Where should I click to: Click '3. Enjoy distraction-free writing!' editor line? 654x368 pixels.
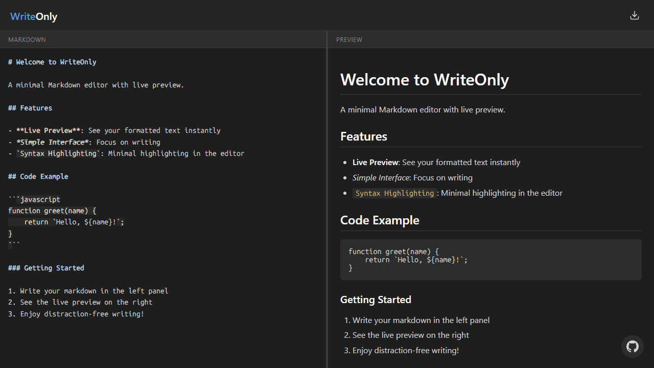click(x=76, y=314)
